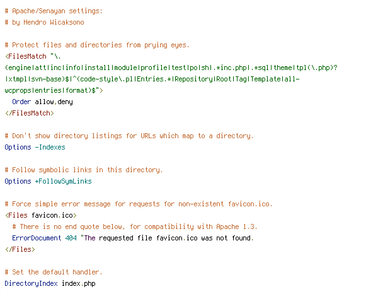Image resolution: width=378 pixels, height=294 pixels.
Task: Click the "+FollowSymLinks" option value
Action: click(x=63, y=181)
